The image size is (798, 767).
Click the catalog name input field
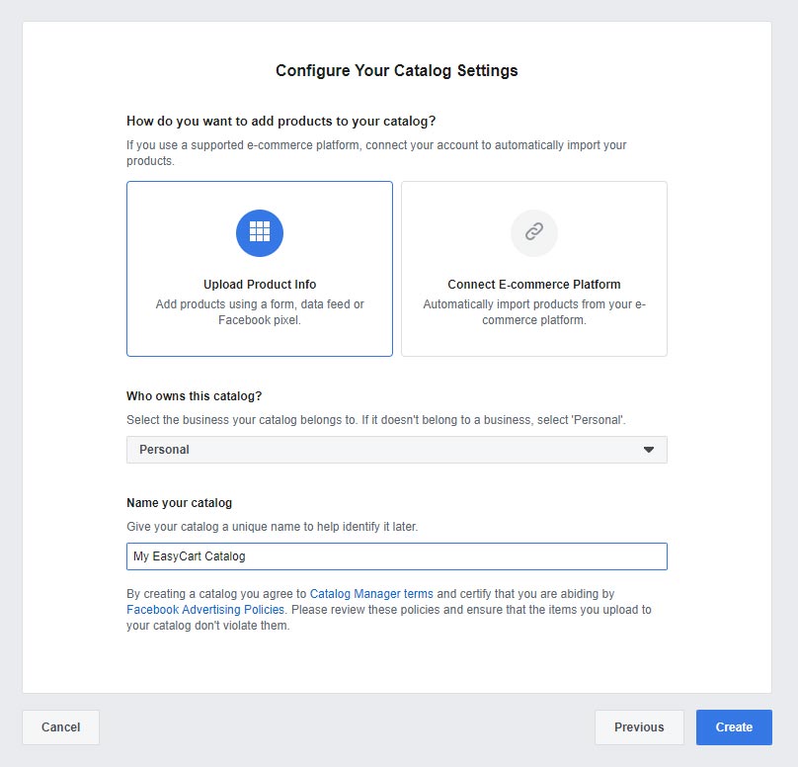tap(444, 556)
